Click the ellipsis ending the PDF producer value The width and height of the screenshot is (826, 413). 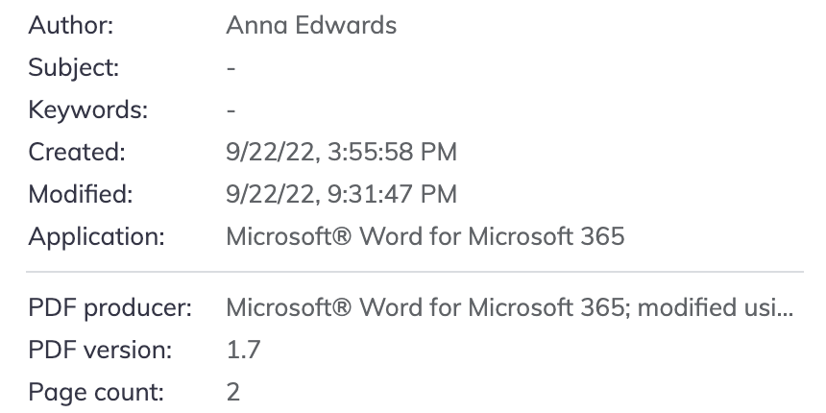coord(785,310)
